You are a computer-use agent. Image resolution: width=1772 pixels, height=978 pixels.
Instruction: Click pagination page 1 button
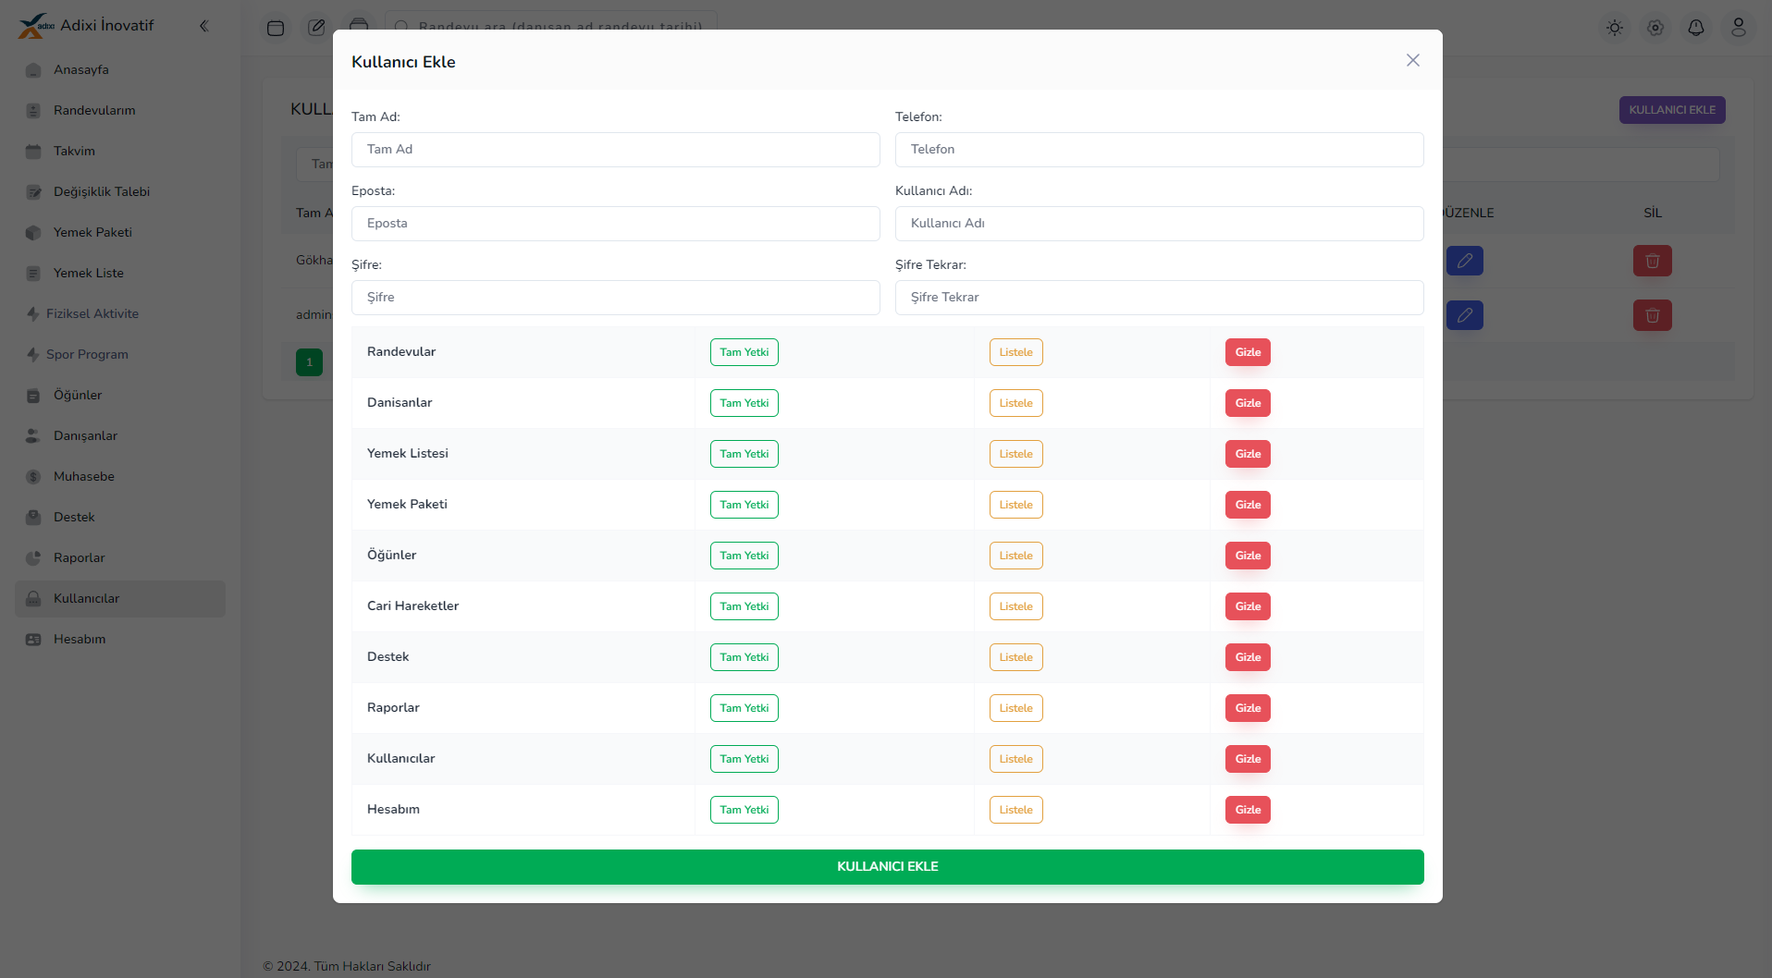click(310, 362)
